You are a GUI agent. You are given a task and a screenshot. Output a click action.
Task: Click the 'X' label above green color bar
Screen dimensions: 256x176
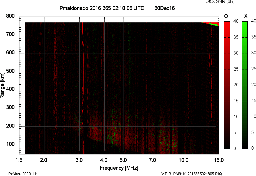[246, 16]
